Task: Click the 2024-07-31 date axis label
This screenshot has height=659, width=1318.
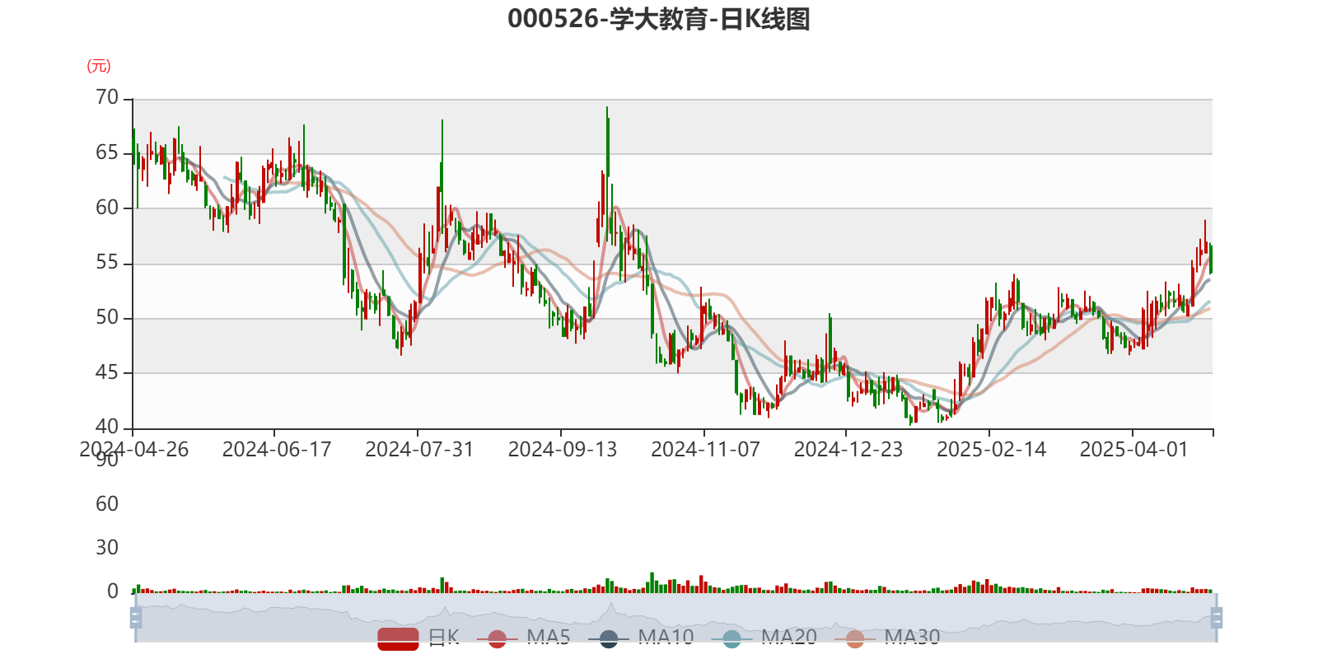Action: [419, 450]
